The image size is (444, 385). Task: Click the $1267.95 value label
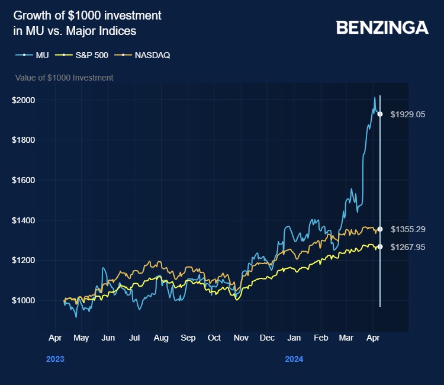(408, 247)
